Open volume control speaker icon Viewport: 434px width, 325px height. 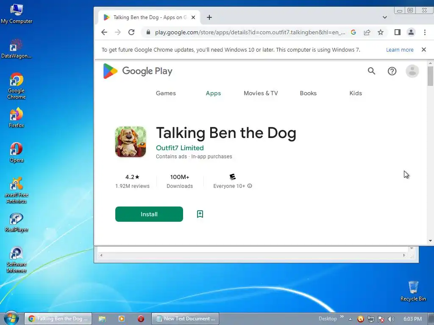click(391, 319)
